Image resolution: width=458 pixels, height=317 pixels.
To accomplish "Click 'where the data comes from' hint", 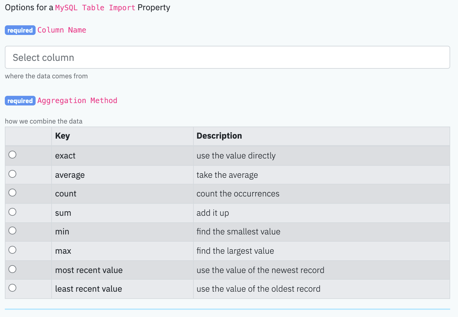I will pos(46,76).
